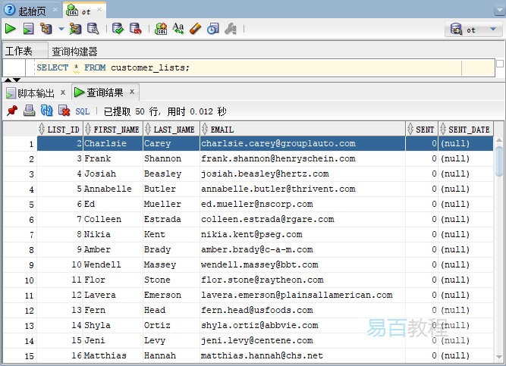
Task: Run the SQL statement with green play button
Action: [x=11, y=29]
